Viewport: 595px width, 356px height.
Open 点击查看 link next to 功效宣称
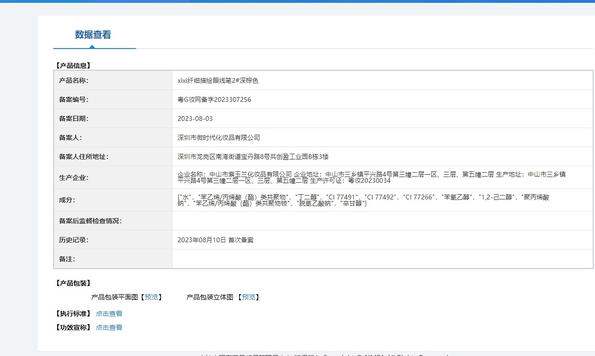pyautogui.click(x=109, y=327)
